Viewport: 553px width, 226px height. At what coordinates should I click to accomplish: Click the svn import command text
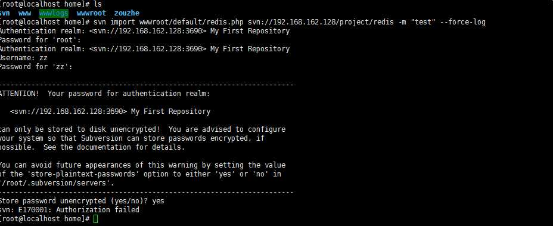pos(114,22)
